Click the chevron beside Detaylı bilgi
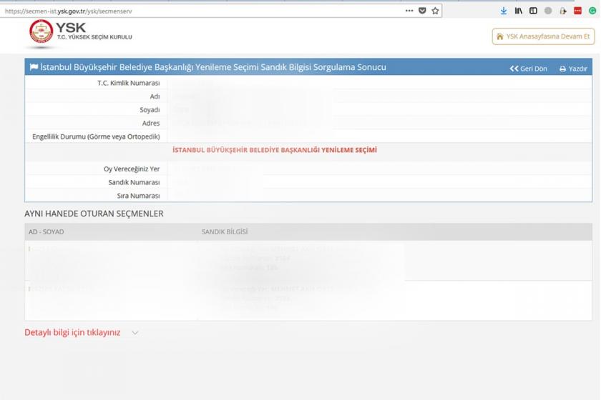This screenshot has height=400, width=601. pos(135,333)
